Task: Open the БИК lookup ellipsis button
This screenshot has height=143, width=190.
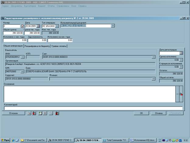Action: [x=22, y=71]
